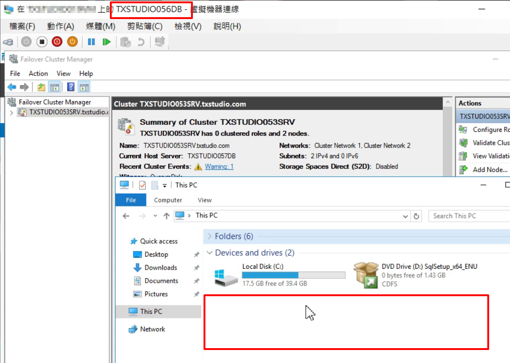This screenshot has width=510, height=363.
Task: Click Add Node action
Action: coord(483,169)
